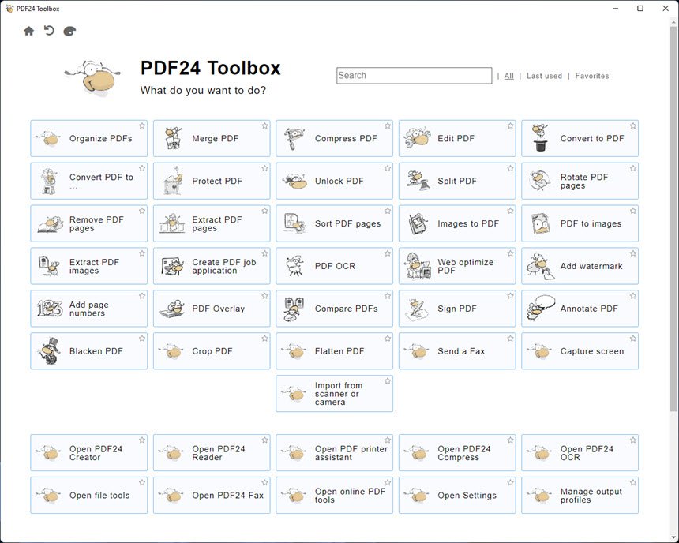Open the PDF OCR tool
679x543 pixels.
[334, 266]
